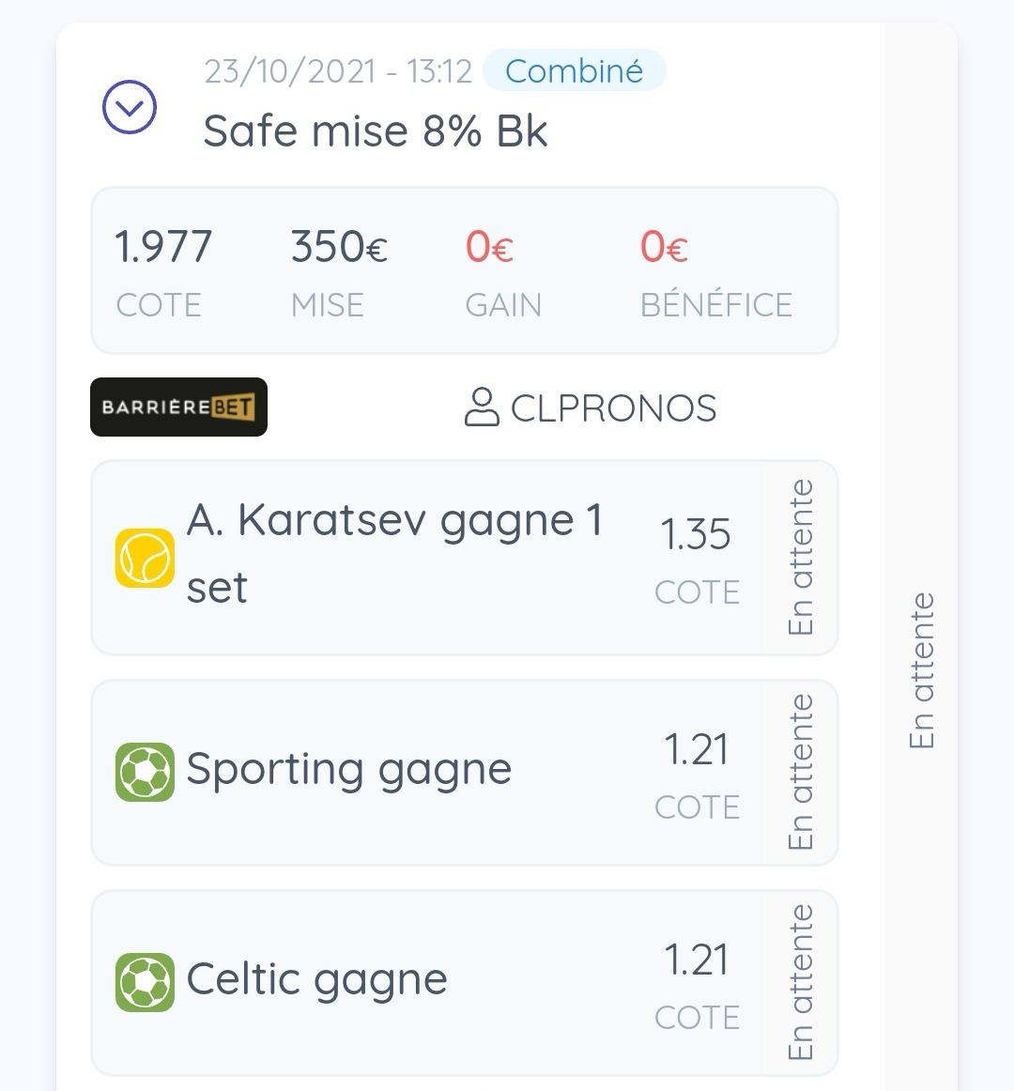Click the Sporting En attente status

pyautogui.click(x=800, y=772)
